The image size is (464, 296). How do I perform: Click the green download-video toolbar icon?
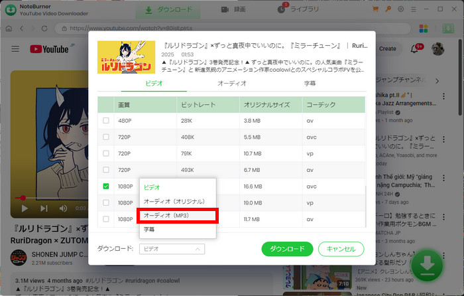[x=448, y=29]
